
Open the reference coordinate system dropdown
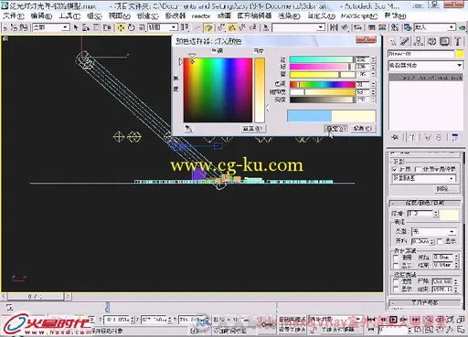pos(162,27)
